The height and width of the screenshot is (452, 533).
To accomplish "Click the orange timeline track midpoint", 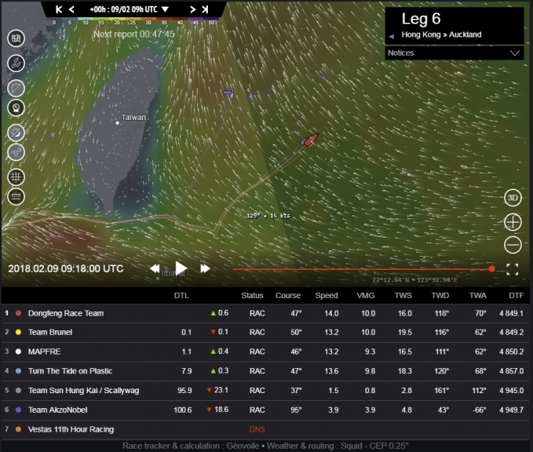I will [x=362, y=269].
